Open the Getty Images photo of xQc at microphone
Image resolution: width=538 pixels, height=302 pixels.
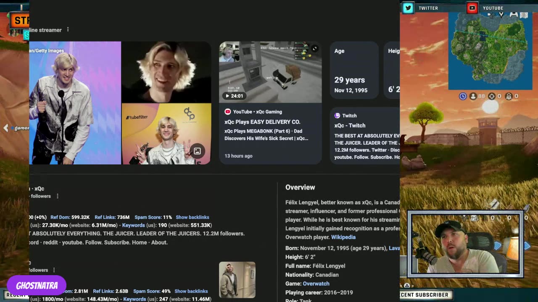75,103
